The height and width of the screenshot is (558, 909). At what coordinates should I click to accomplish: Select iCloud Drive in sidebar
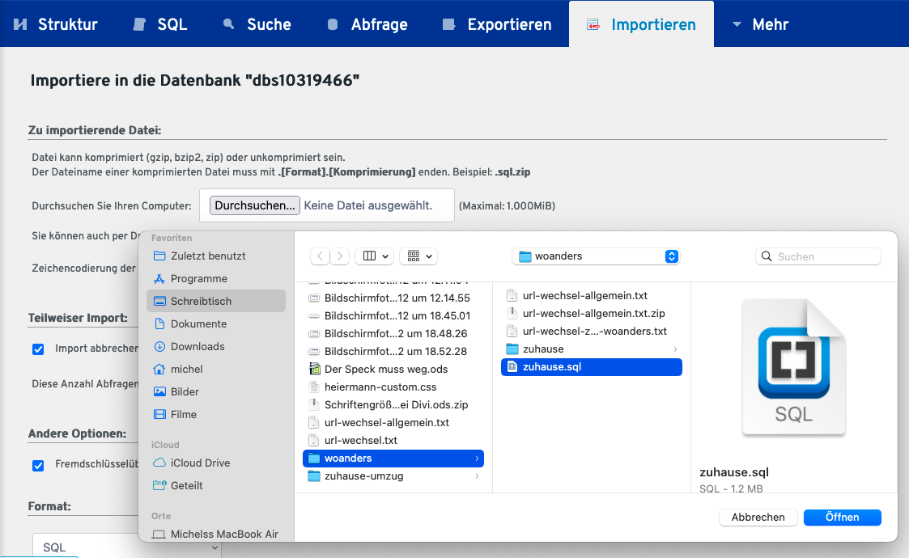tap(200, 463)
